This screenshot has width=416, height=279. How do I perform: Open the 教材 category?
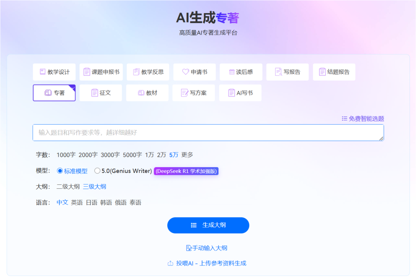click(147, 93)
